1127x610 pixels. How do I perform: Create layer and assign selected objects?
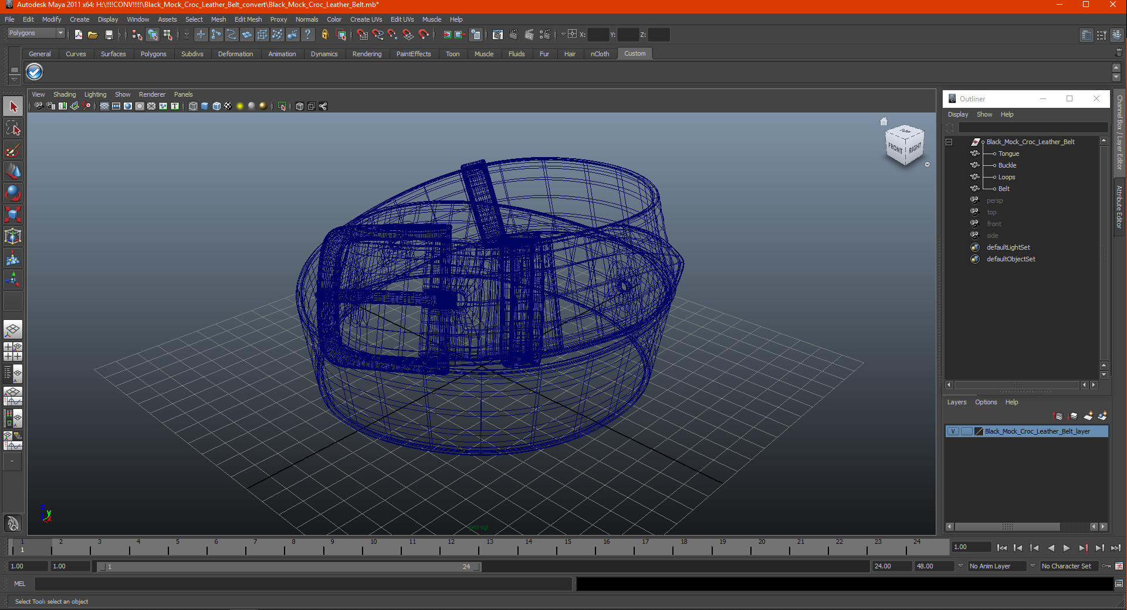point(1102,416)
